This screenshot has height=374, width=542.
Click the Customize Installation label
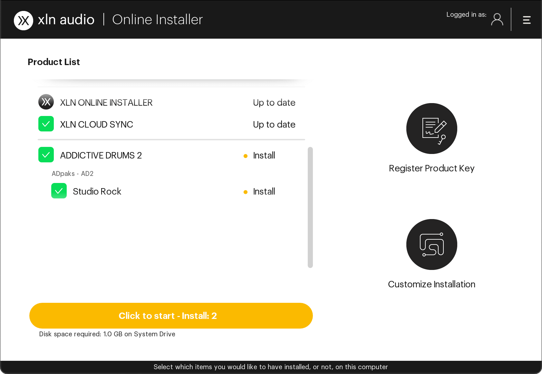point(431,284)
